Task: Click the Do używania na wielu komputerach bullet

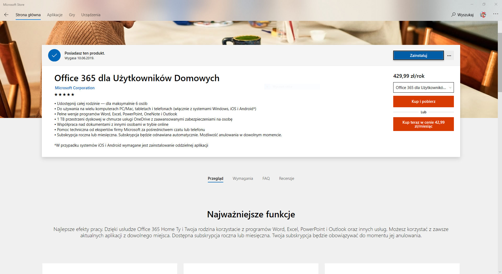Action: 155,109
